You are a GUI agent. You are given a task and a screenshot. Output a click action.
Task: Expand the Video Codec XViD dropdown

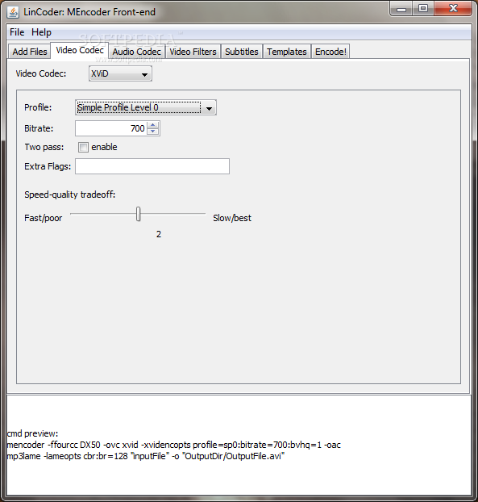tap(120, 74)
